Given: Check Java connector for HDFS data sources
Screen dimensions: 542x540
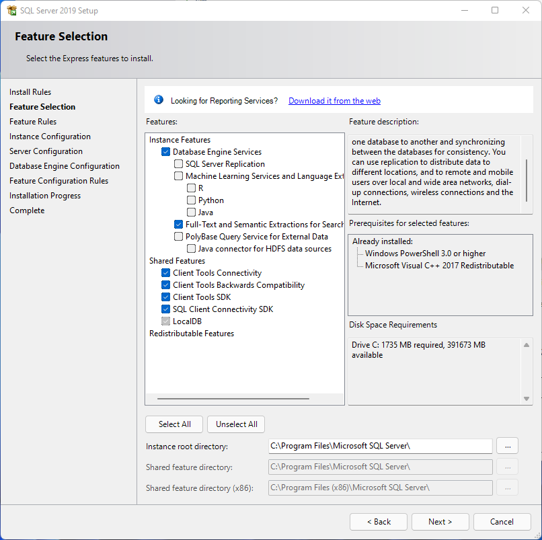Looking at the screenshot, I should [191, 249].
